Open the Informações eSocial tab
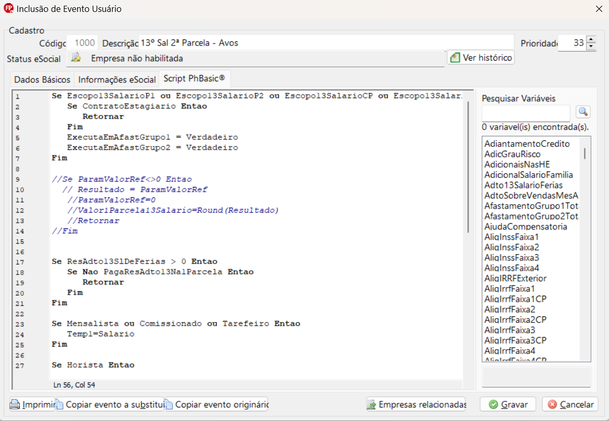 (x=117, y=80)
